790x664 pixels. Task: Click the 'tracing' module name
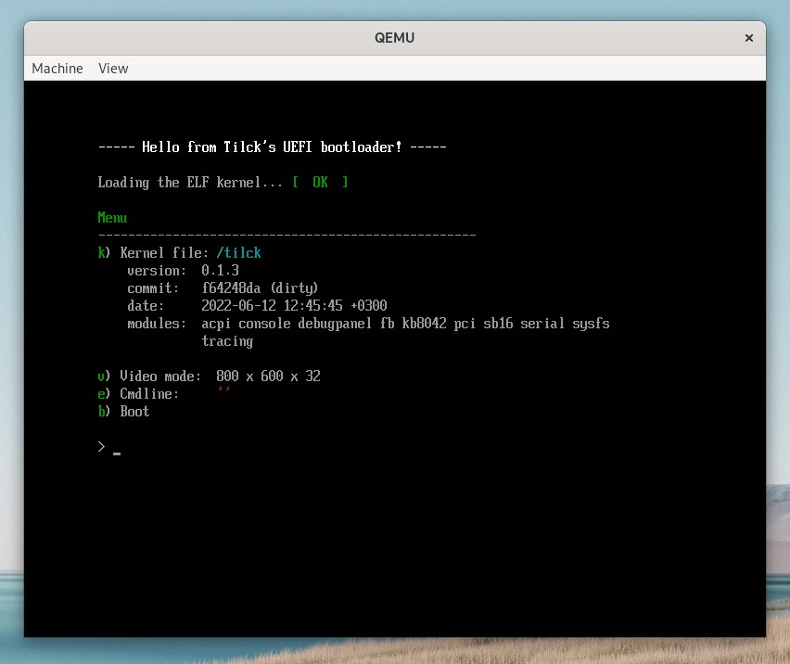point(227,341)
